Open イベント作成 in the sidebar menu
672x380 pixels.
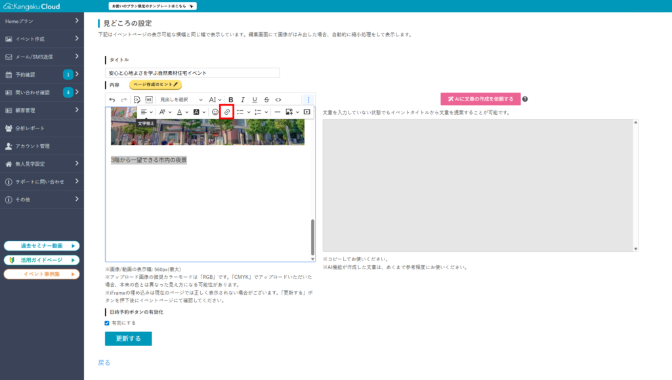(42, 39)
